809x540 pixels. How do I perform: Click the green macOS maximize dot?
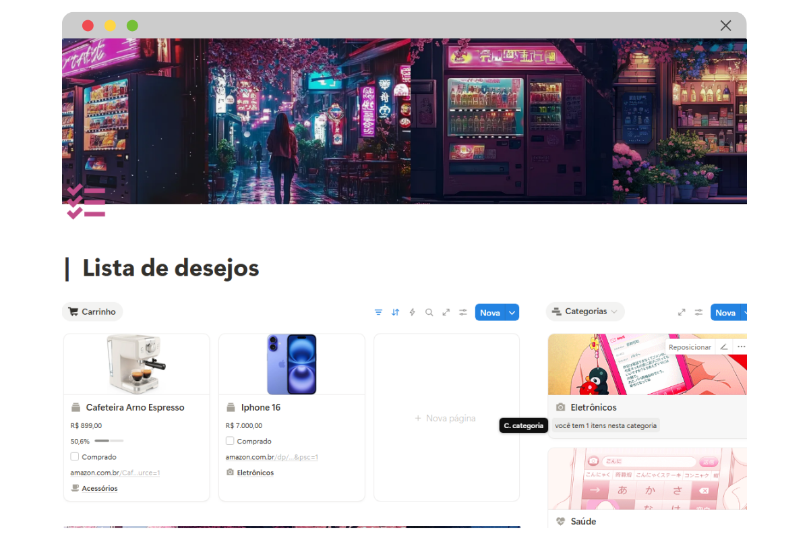coord(132,26)
